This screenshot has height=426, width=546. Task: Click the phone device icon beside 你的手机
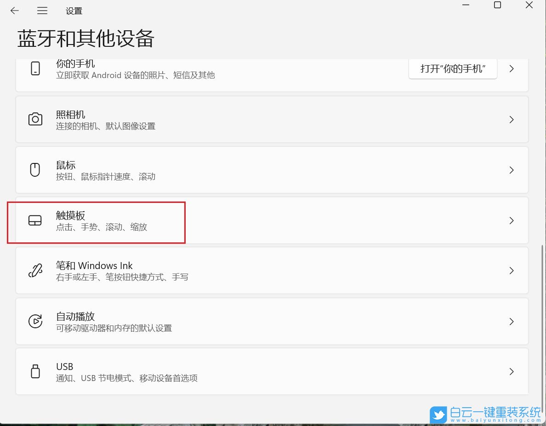35,68
